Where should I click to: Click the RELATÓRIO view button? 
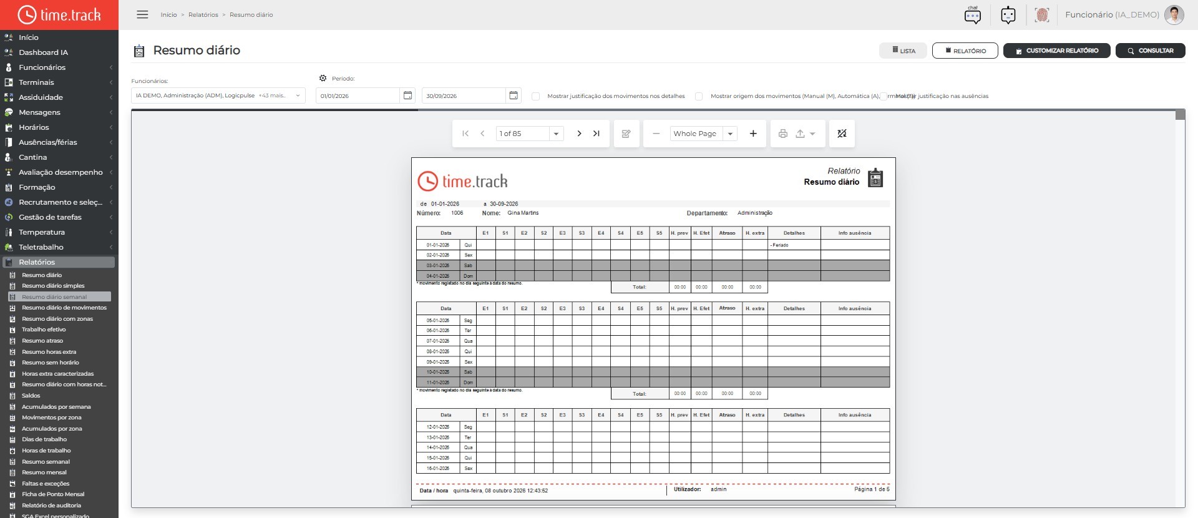tap(965, 51)
